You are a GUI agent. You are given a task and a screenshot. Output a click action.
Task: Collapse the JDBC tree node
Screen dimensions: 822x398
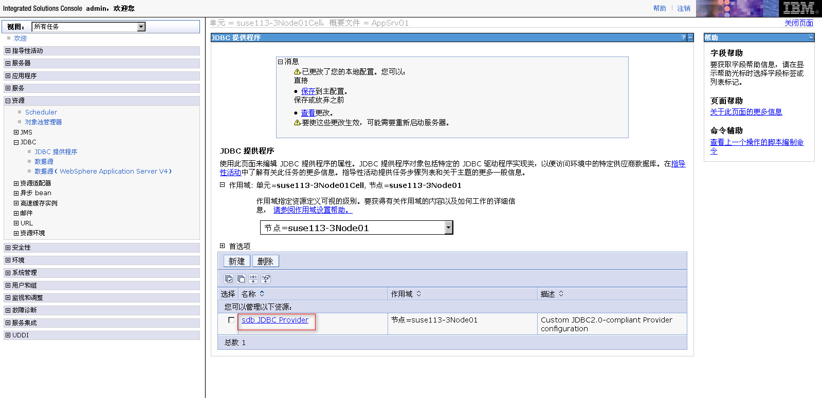click(16, 142)
